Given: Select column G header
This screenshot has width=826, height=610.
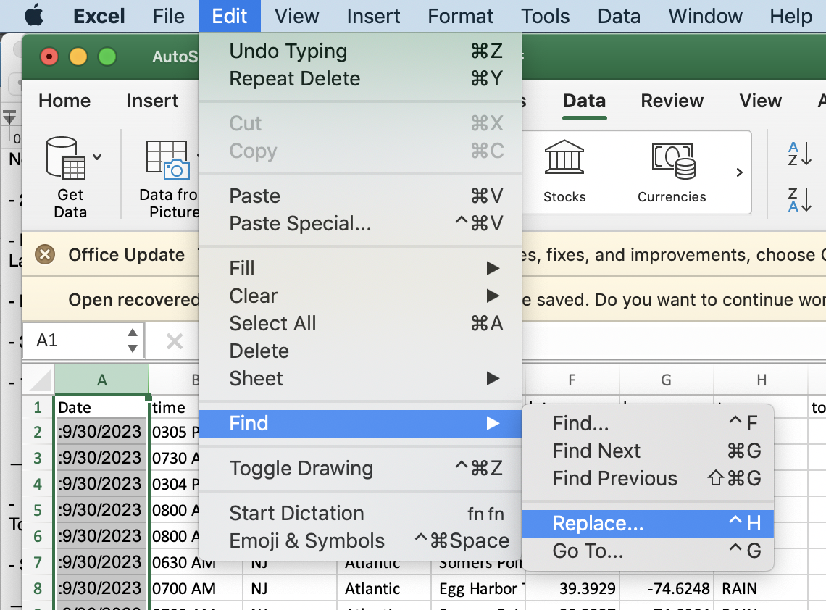Looking at the screenshot, I should pyautogui.click(x=666, y=380).
